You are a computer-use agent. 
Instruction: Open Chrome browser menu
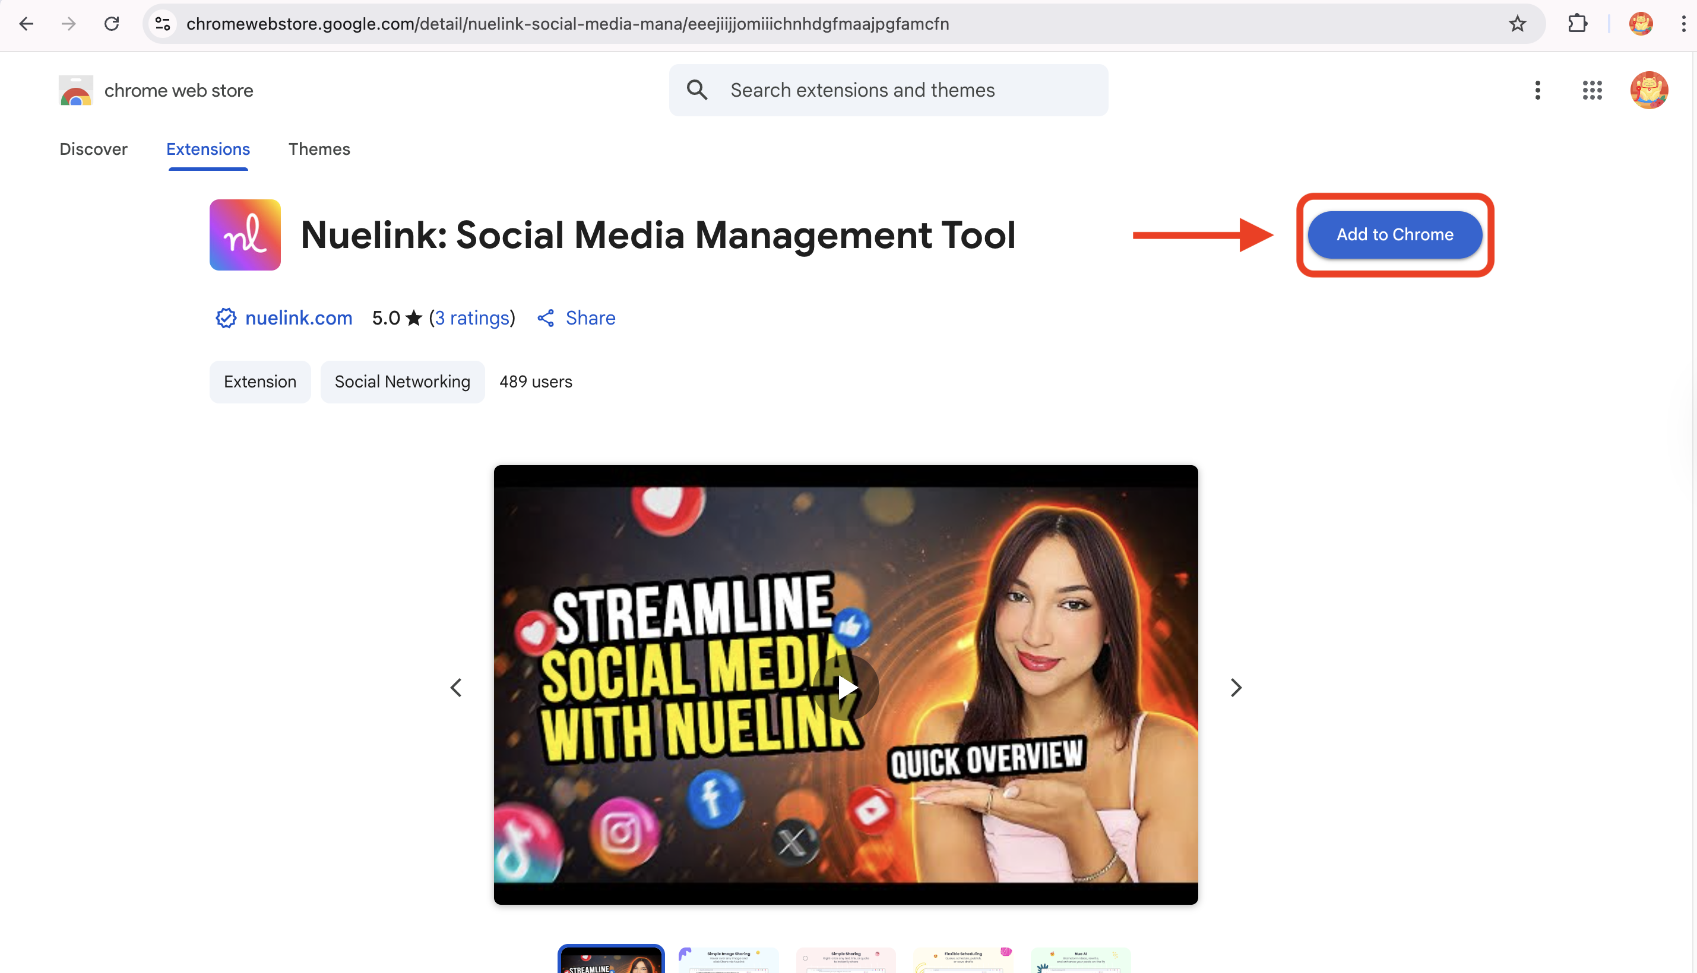point(1683,24)
